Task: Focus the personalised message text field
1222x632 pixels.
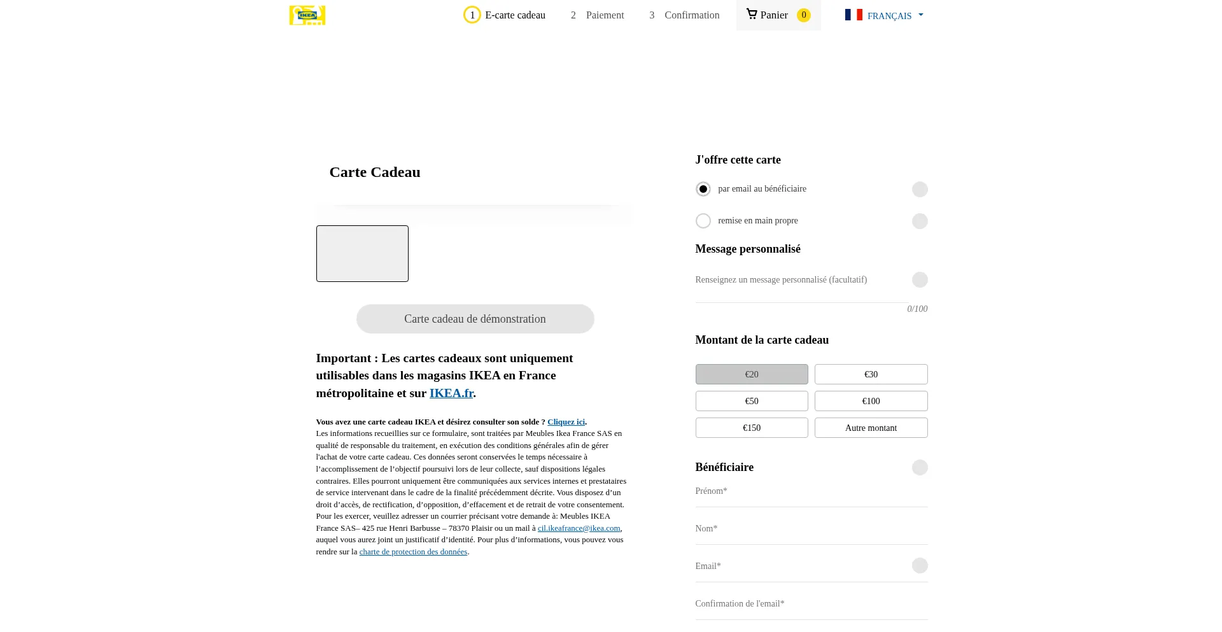Action: coord(802,287)
